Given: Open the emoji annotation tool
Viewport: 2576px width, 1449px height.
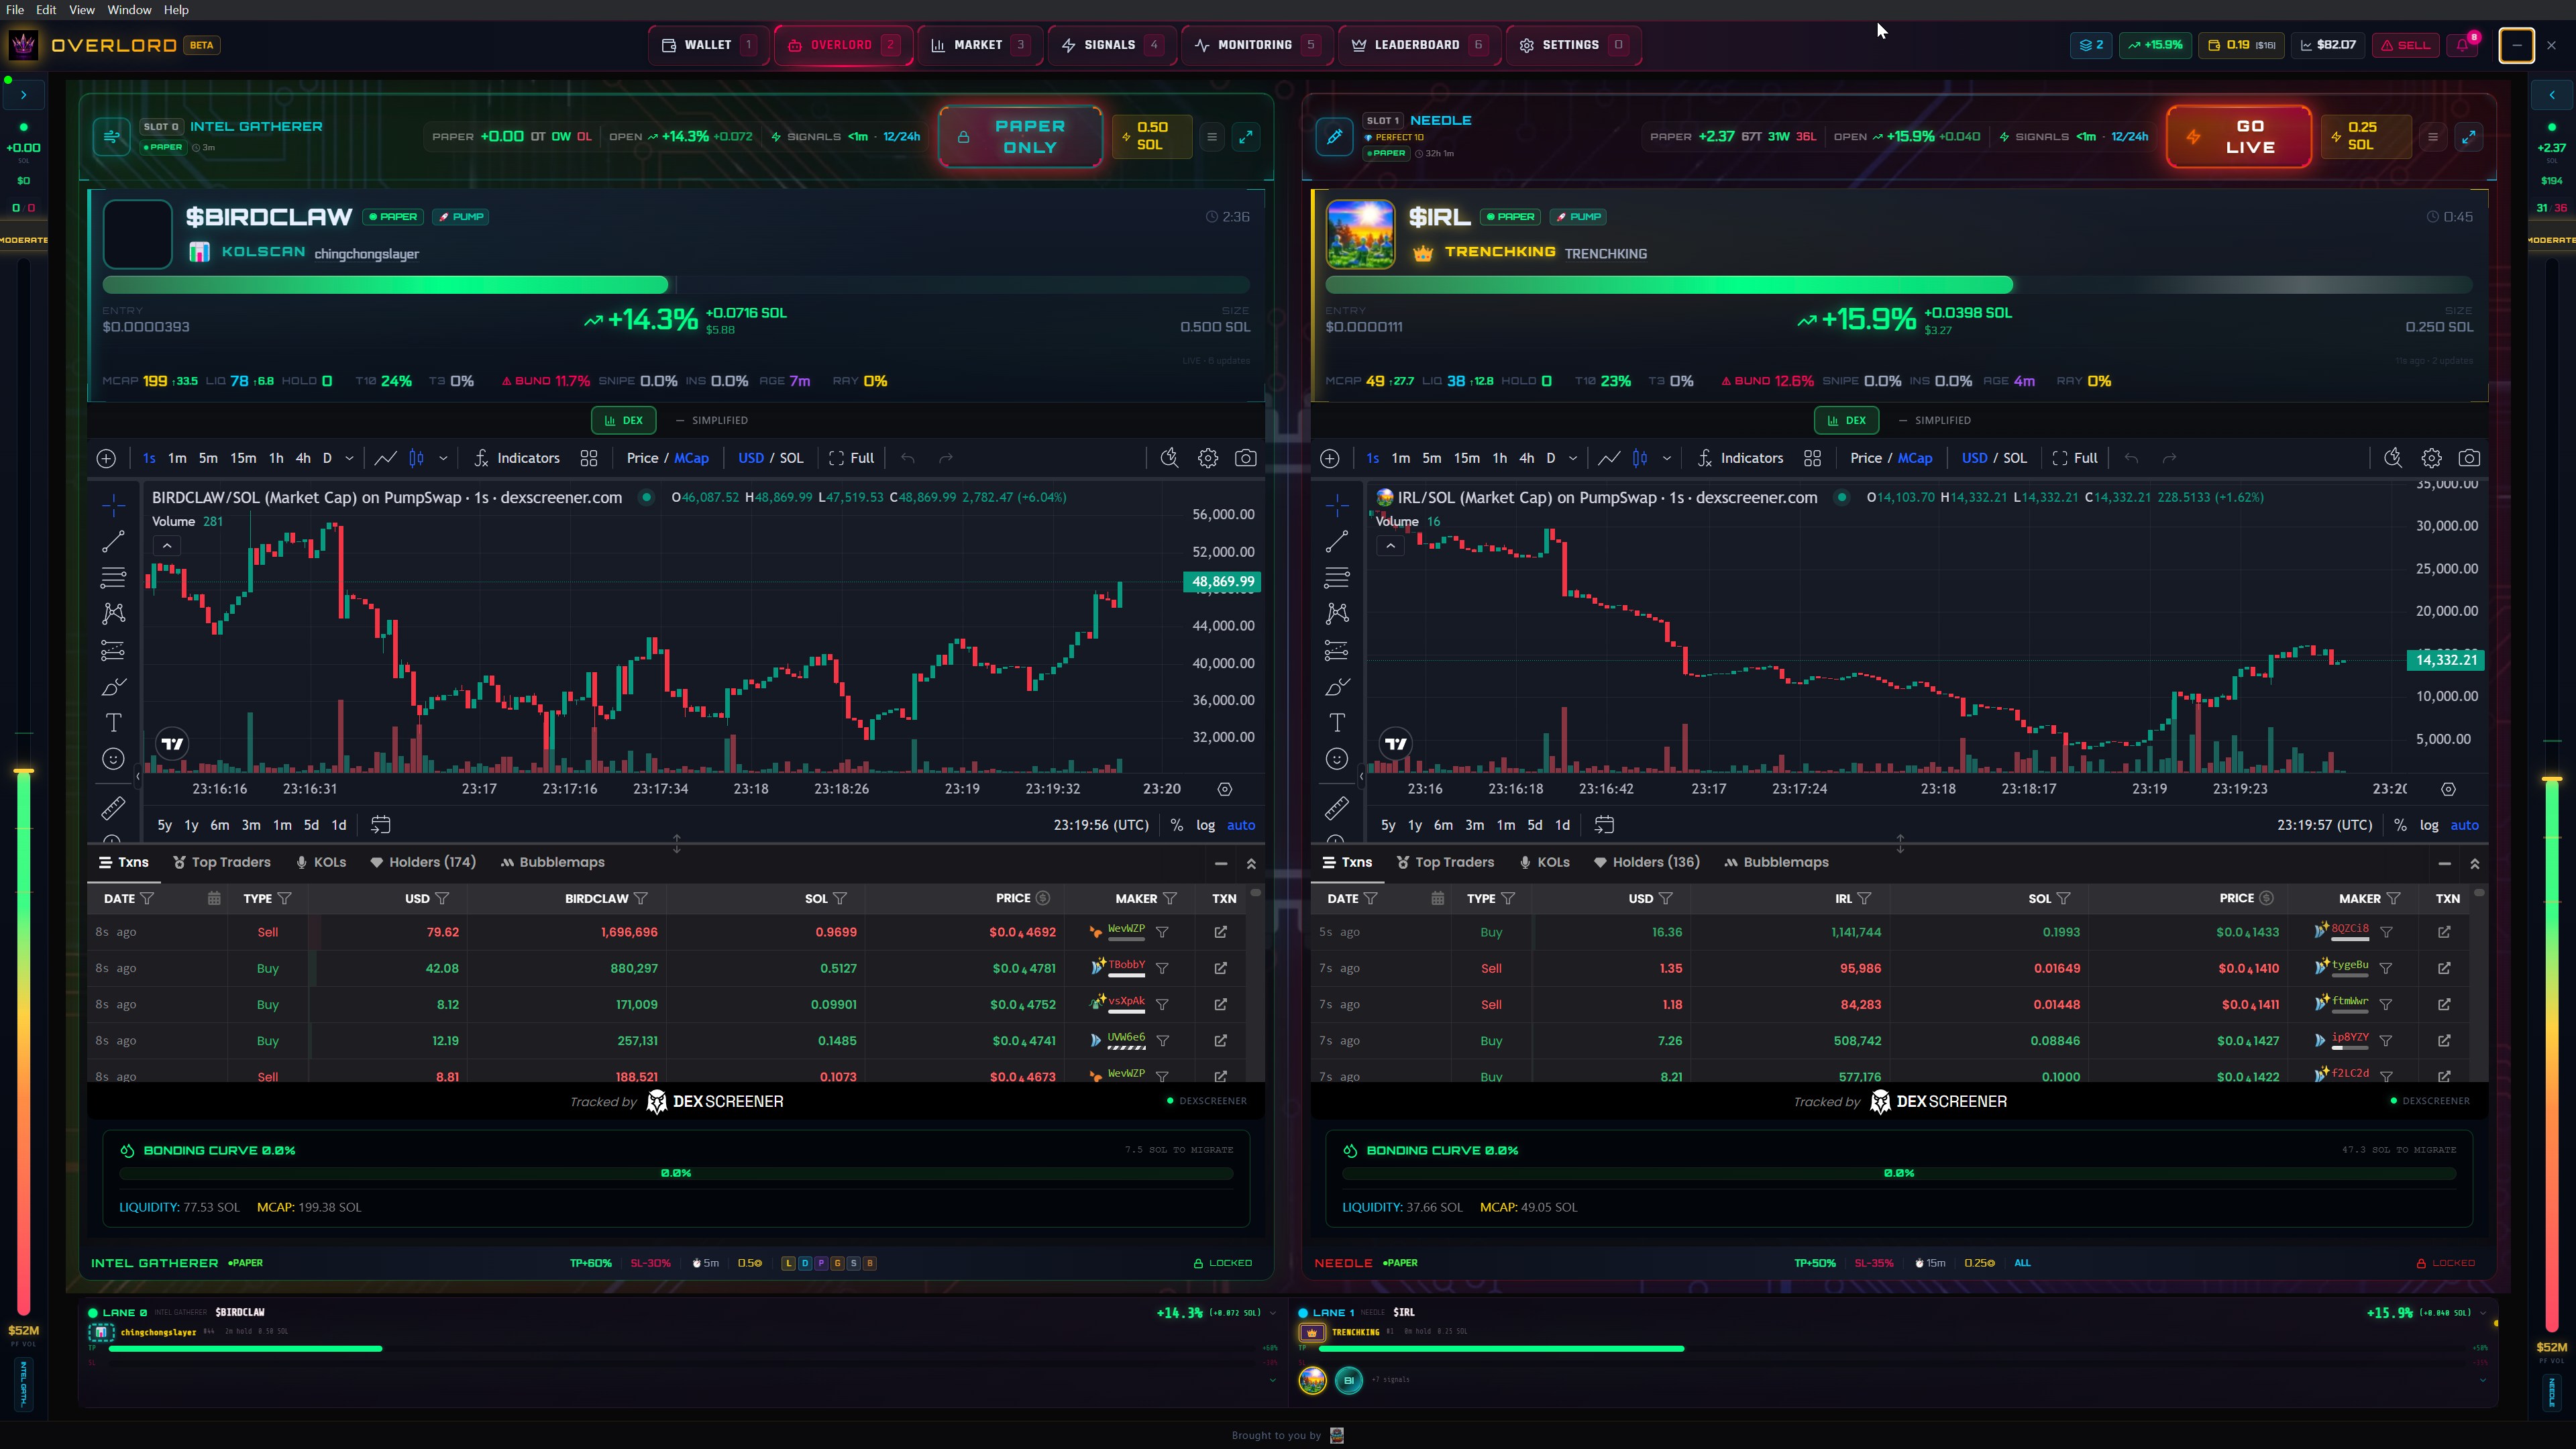Looking at the screenshot, I should click(x=113, y=758).
